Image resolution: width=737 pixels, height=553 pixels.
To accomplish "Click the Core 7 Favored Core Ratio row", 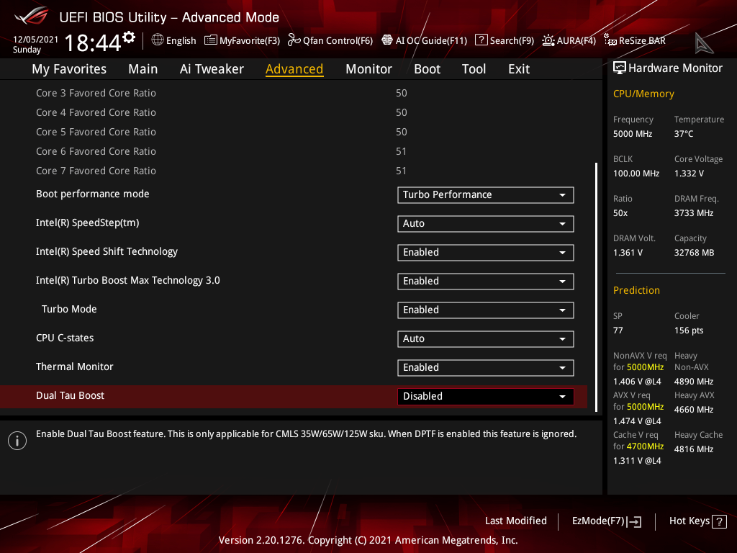I will tap(294, 171).
